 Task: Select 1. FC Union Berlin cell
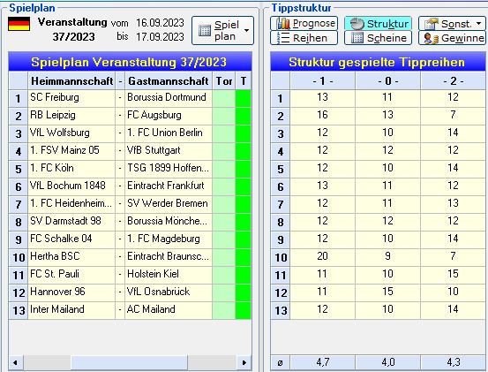click(x=169, y=133)
